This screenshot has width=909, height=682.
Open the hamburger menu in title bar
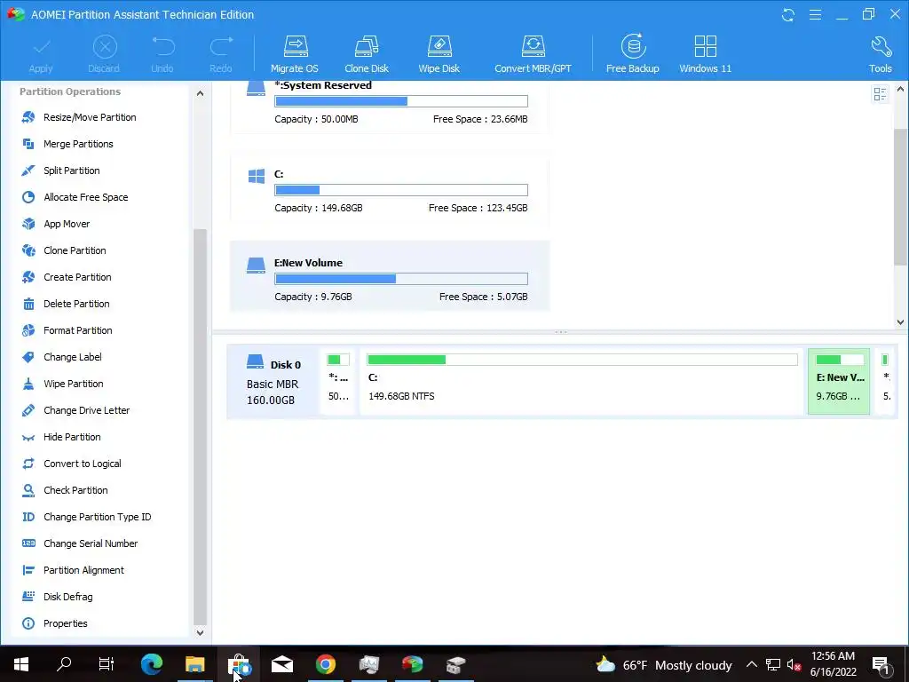click(815, 14)
